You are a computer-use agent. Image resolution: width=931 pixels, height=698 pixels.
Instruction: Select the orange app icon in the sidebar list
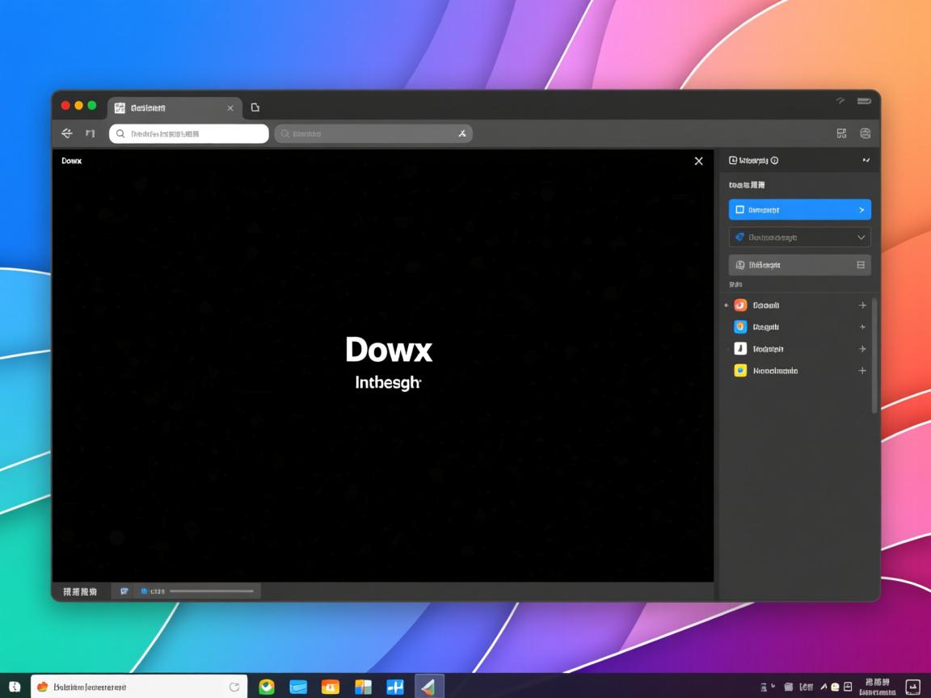pos(740,305)
